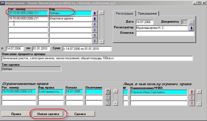Click the Права button
Image resolution: width=207 pixels, height=121 pixels.
click(16, 114)
